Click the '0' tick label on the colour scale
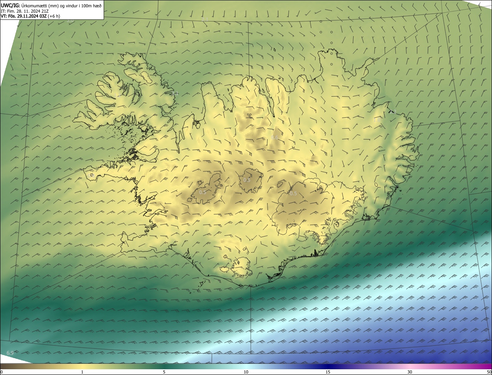The width and height of the screenshot is (492, 375). (x=1, y=372)
